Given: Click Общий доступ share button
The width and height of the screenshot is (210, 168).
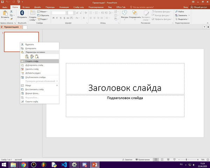Looking at the screenshot, I should (x=199, y=7).
